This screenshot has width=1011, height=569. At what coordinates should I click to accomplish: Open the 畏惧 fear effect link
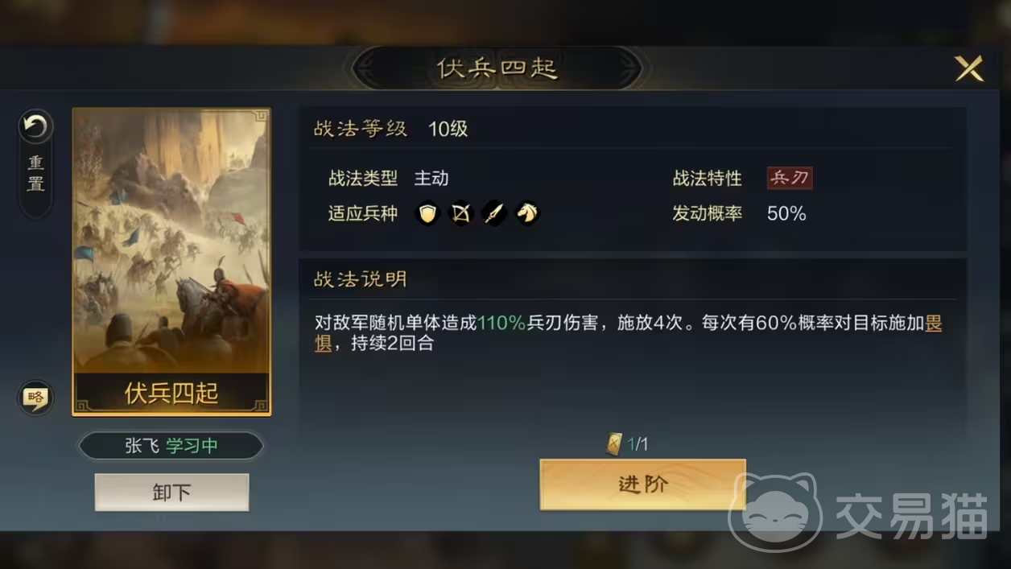(628, 333)
